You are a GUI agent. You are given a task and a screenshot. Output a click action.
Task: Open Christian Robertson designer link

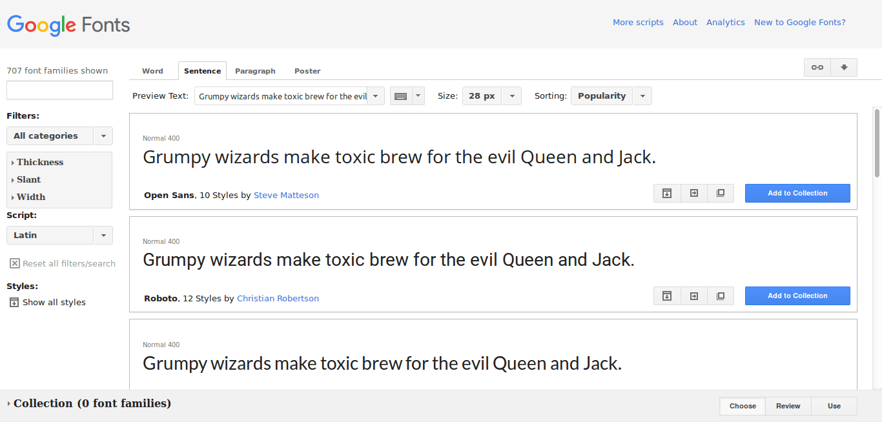(x=278, y=298)
